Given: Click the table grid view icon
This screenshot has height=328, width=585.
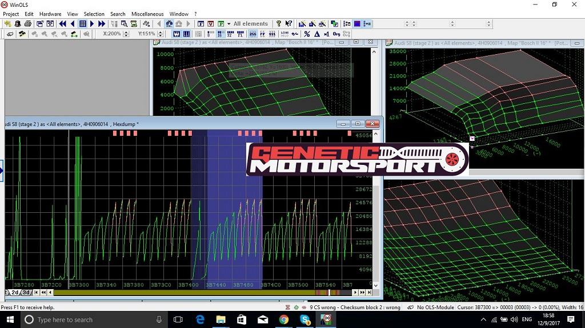Looking at the screenshot, I should (82, 24).
